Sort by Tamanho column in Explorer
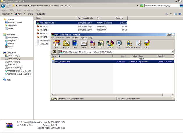 [x=121, y=18]
